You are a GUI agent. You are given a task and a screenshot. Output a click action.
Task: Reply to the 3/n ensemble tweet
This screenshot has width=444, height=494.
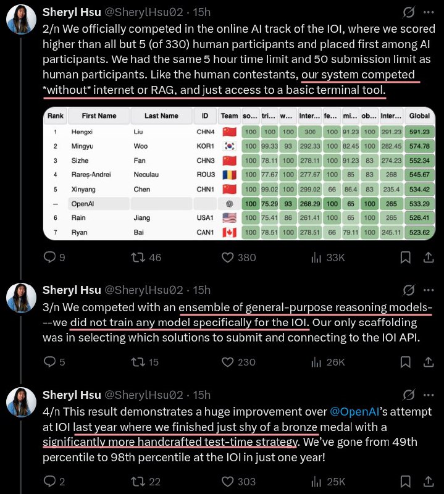pyautogui.click(x=49, y=362)
